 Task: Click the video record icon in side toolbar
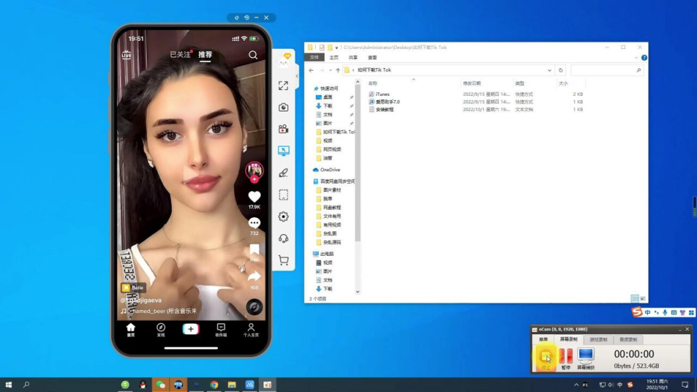click(284, 129)
